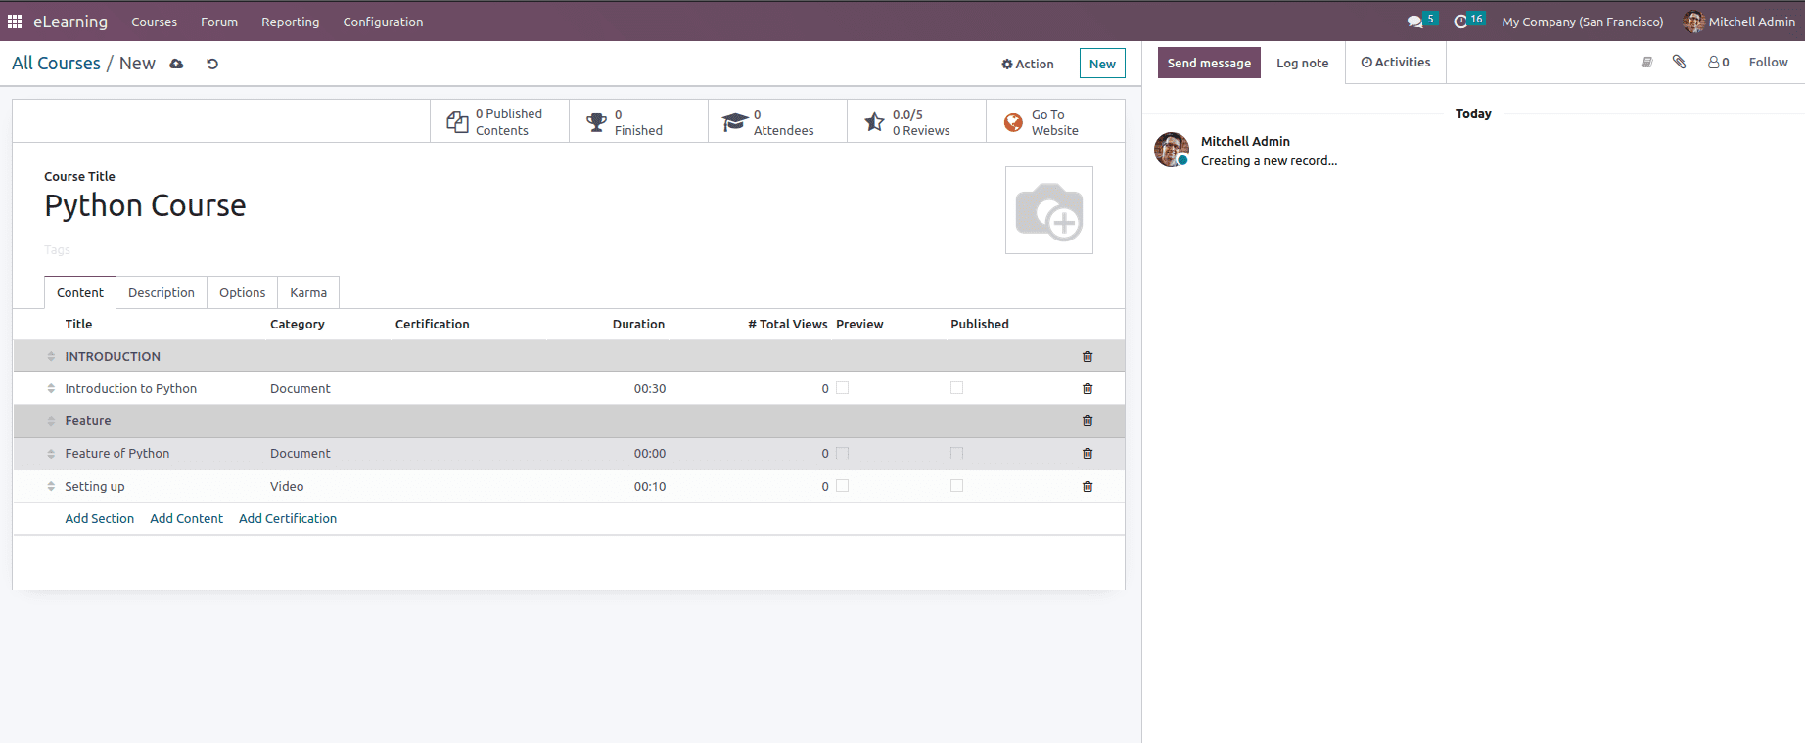Toggle Published for Feature of Python

pos(957,454)
